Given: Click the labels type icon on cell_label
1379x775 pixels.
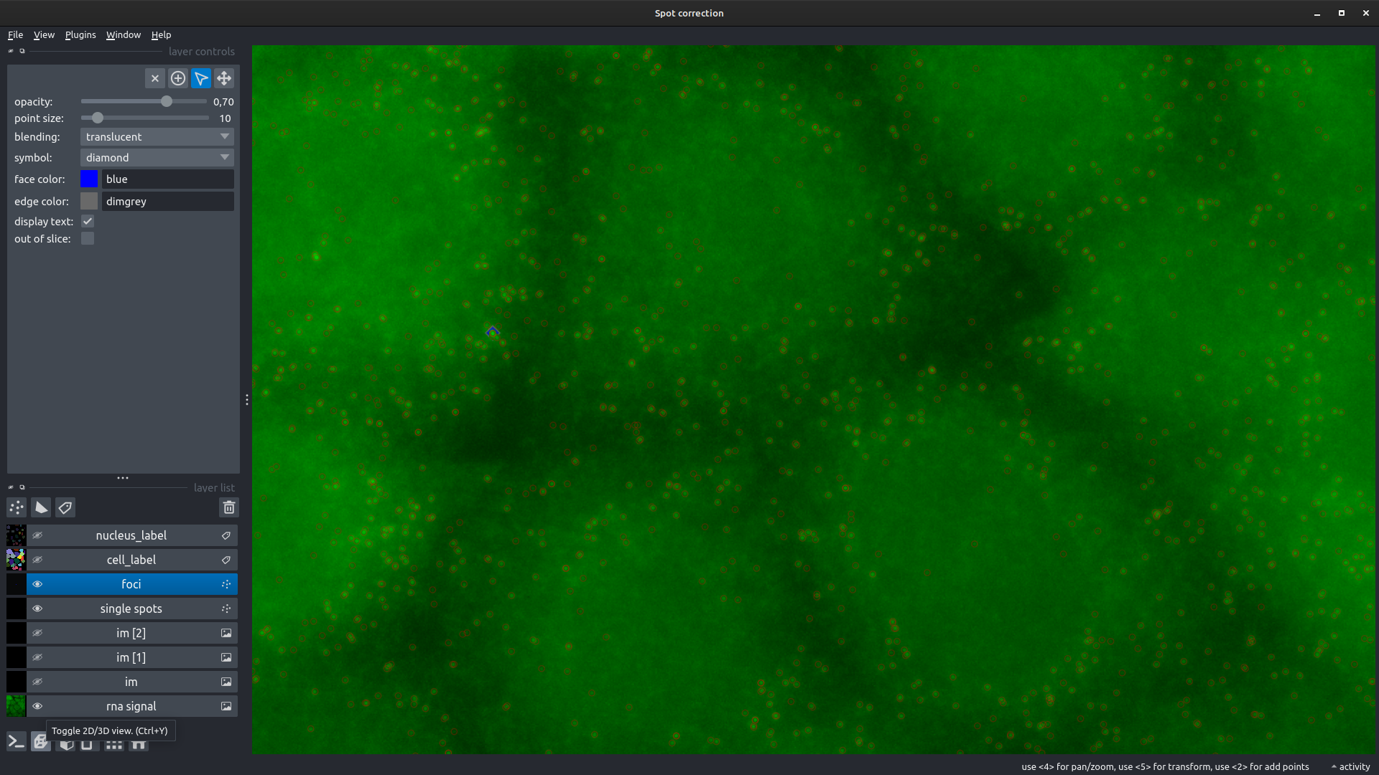Looking at the screenshot, I should pos(226,560).
